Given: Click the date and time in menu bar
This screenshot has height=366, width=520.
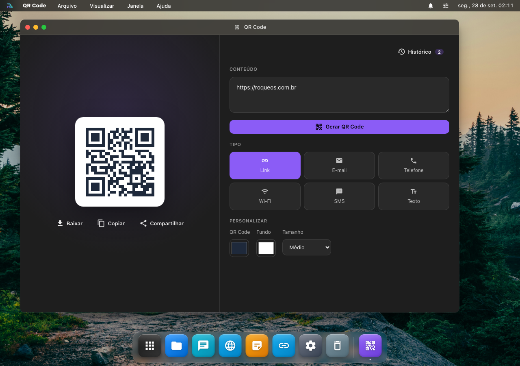Looking at the screenshot, I should pos(485,6).
